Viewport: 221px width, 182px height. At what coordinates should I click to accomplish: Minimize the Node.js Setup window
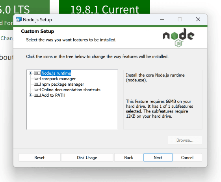click(162, 19)
